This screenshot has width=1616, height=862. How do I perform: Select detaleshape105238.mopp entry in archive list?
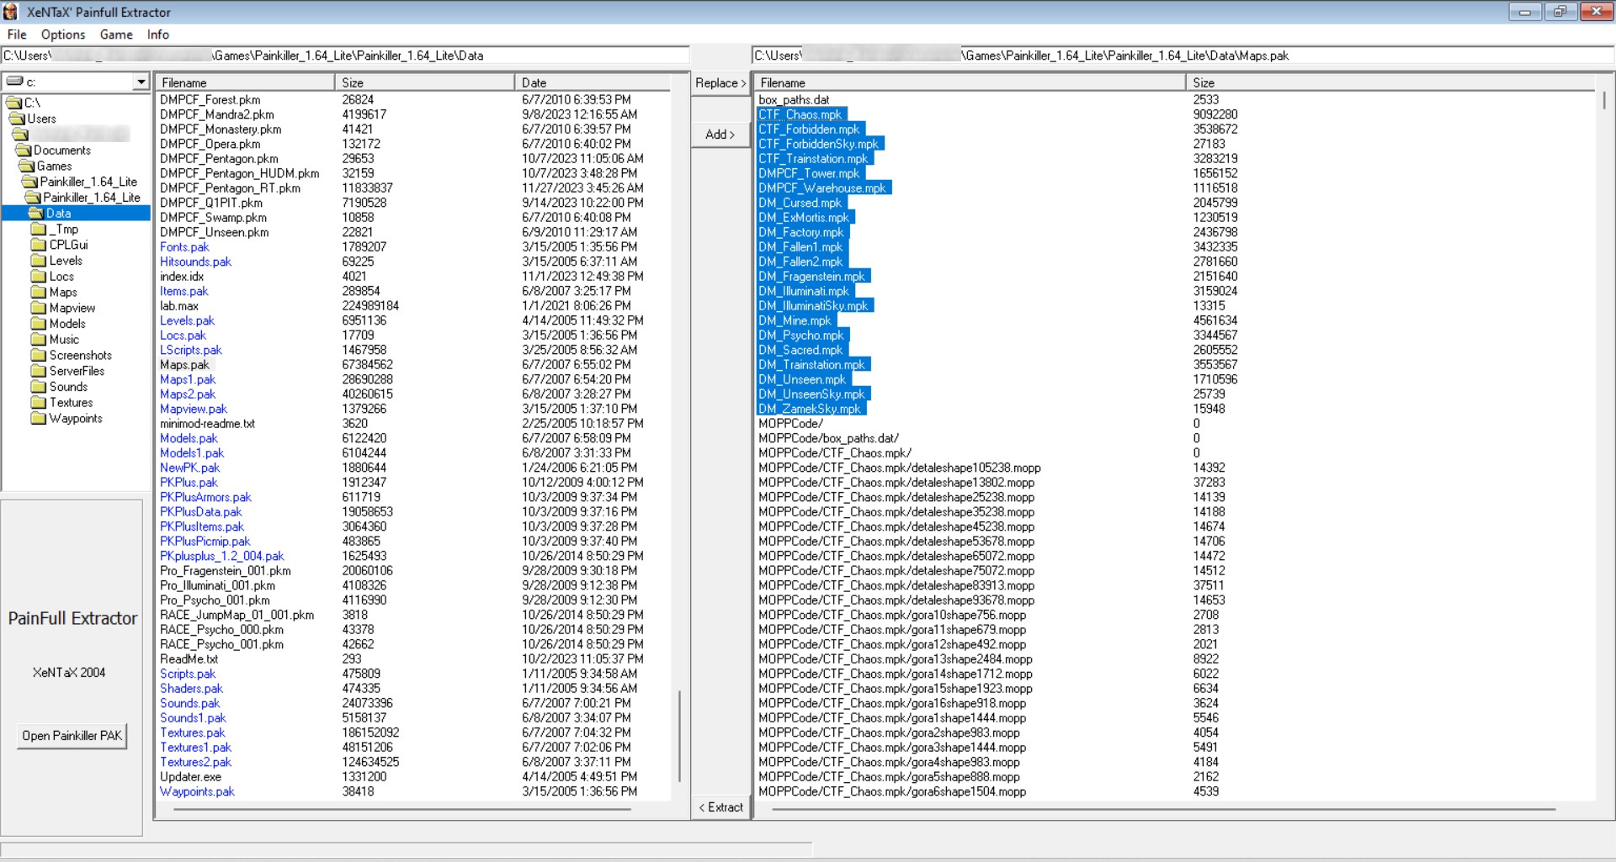900,468
